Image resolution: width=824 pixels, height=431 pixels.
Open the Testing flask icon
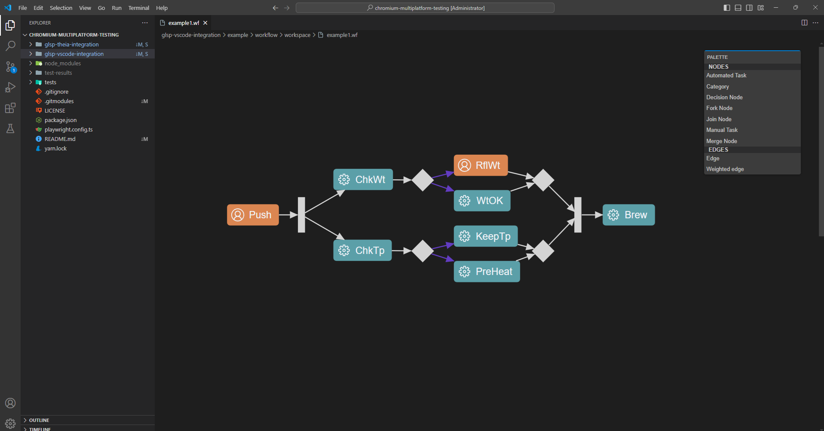[10, 128]
